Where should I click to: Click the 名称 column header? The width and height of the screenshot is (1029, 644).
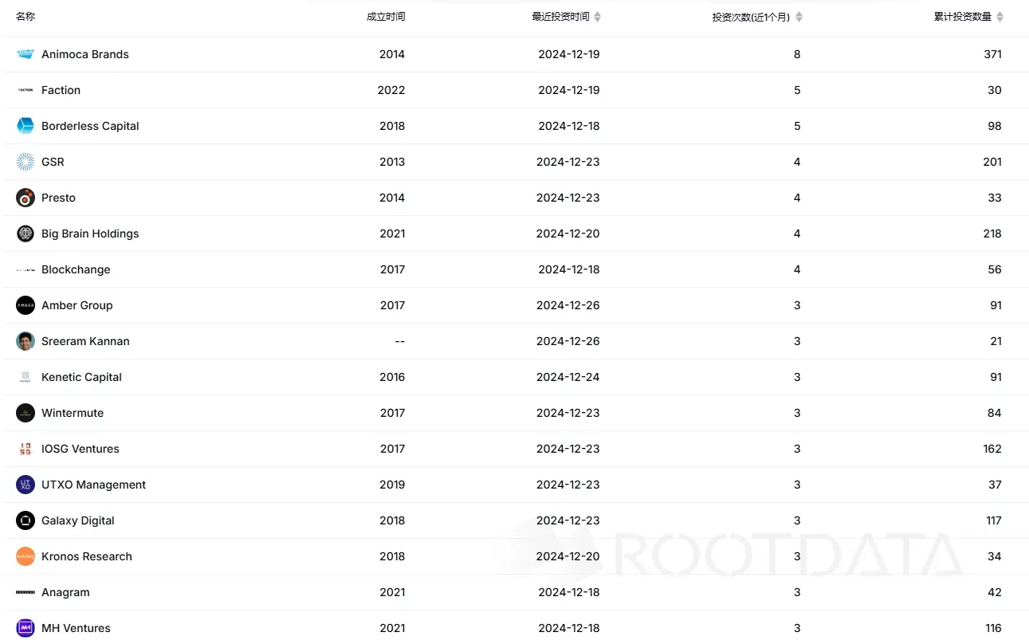tap(26, 17)
